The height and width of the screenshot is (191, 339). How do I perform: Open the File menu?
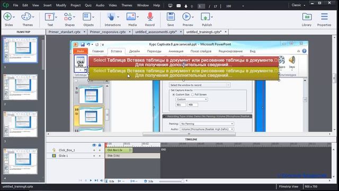(15, 5)
